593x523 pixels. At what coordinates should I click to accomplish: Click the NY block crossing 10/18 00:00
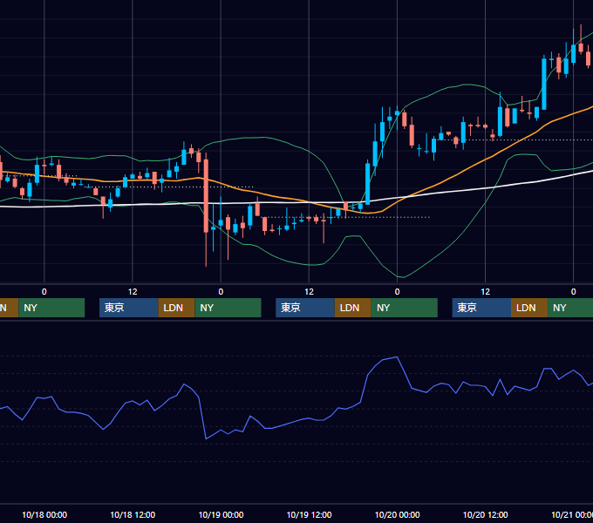click(51, 308)
